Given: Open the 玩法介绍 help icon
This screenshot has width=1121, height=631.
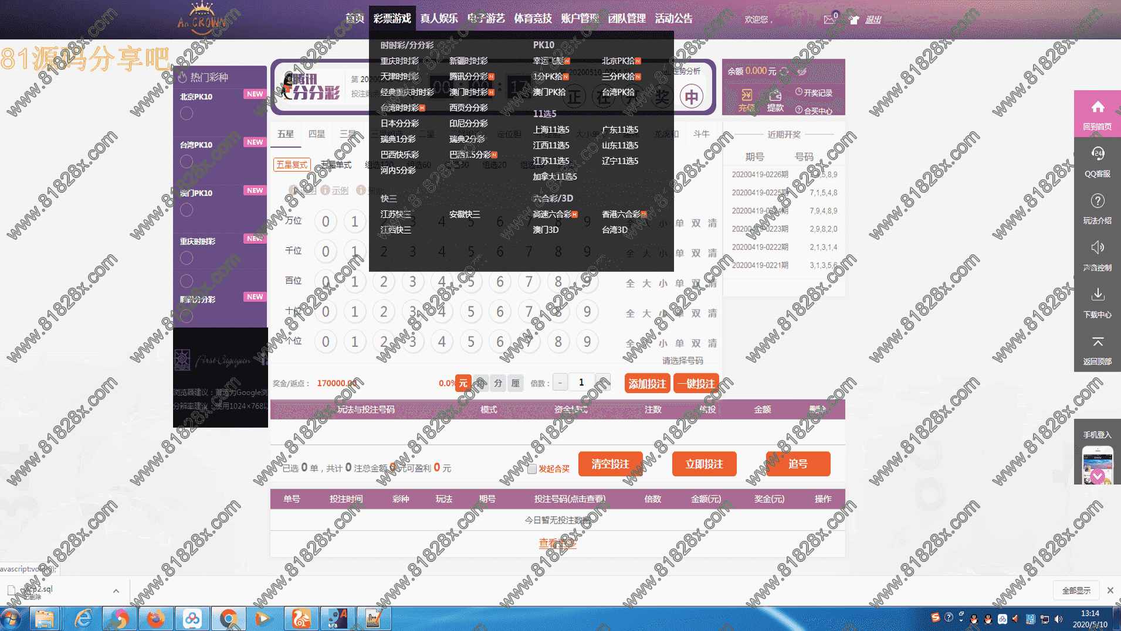Looking at the screenshot, I should click(x=1097, y=202).
